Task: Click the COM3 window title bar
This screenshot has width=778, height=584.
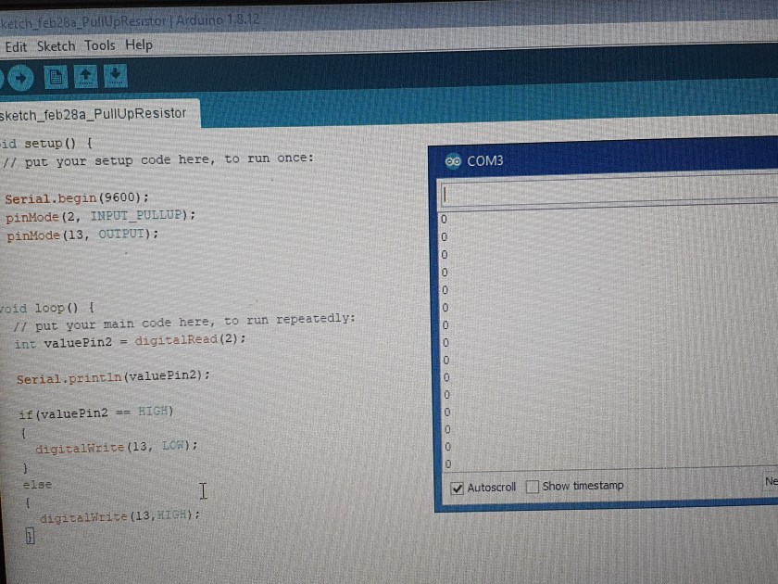Action: point(602,159)
